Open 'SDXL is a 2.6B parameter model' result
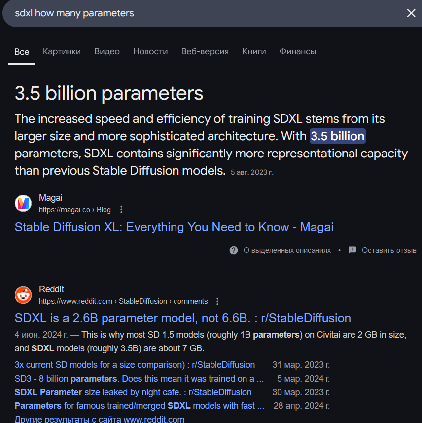 click(183, 318)
